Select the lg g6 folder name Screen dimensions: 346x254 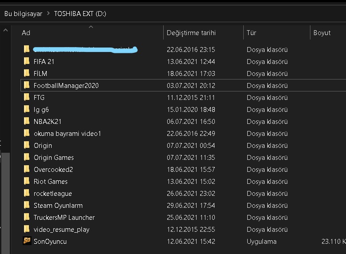(41, 110)
